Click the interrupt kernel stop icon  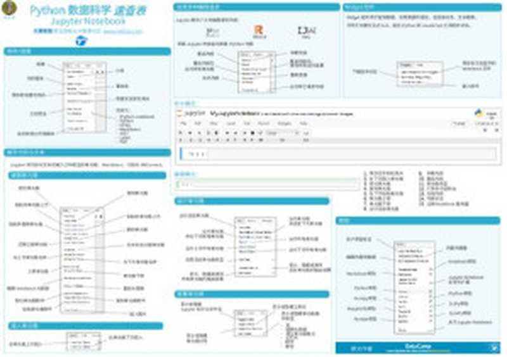tap(252, 133)
